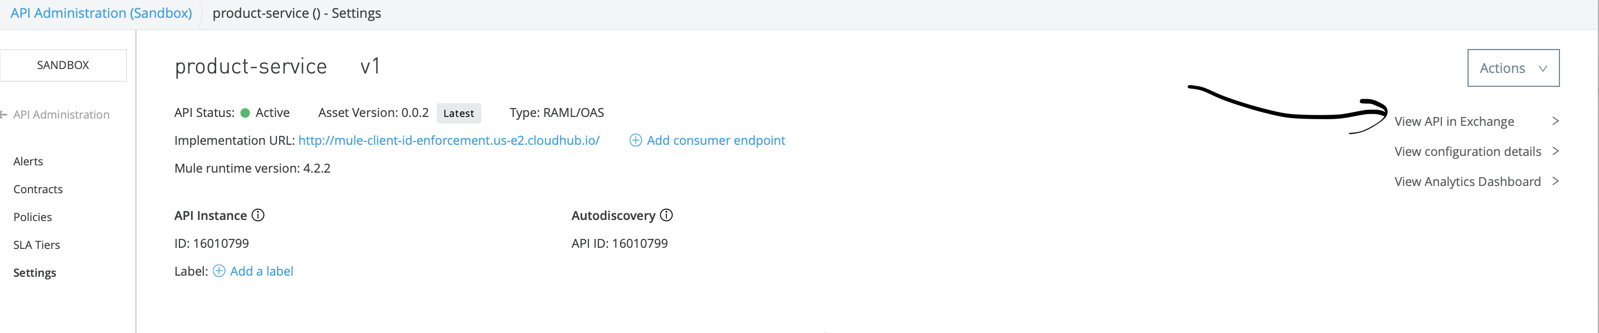Click the Add a label link

tap(261, 271)
